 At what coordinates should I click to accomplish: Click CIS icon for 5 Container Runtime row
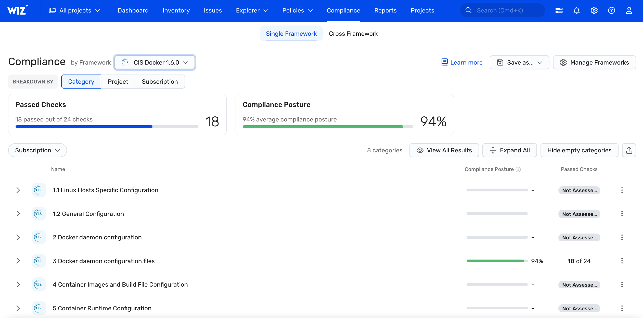click(x=39, y=308)
